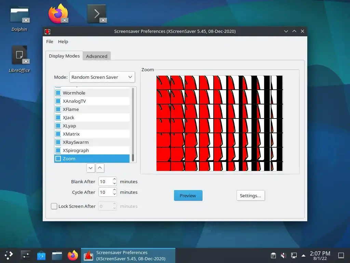The image size is (350, 263).
Task: Open the terminal desktop shortcut icon
Action: pos(97,14)
